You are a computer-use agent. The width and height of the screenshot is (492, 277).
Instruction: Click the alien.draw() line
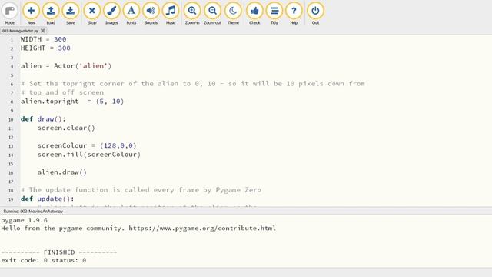61,172
